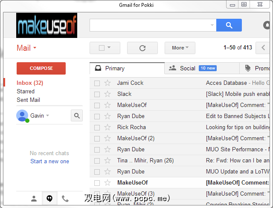Open the Hangouts chat bubble icon
Image resolution: width=273 pixels, height=208 pixels.
(x=49, y=199)
